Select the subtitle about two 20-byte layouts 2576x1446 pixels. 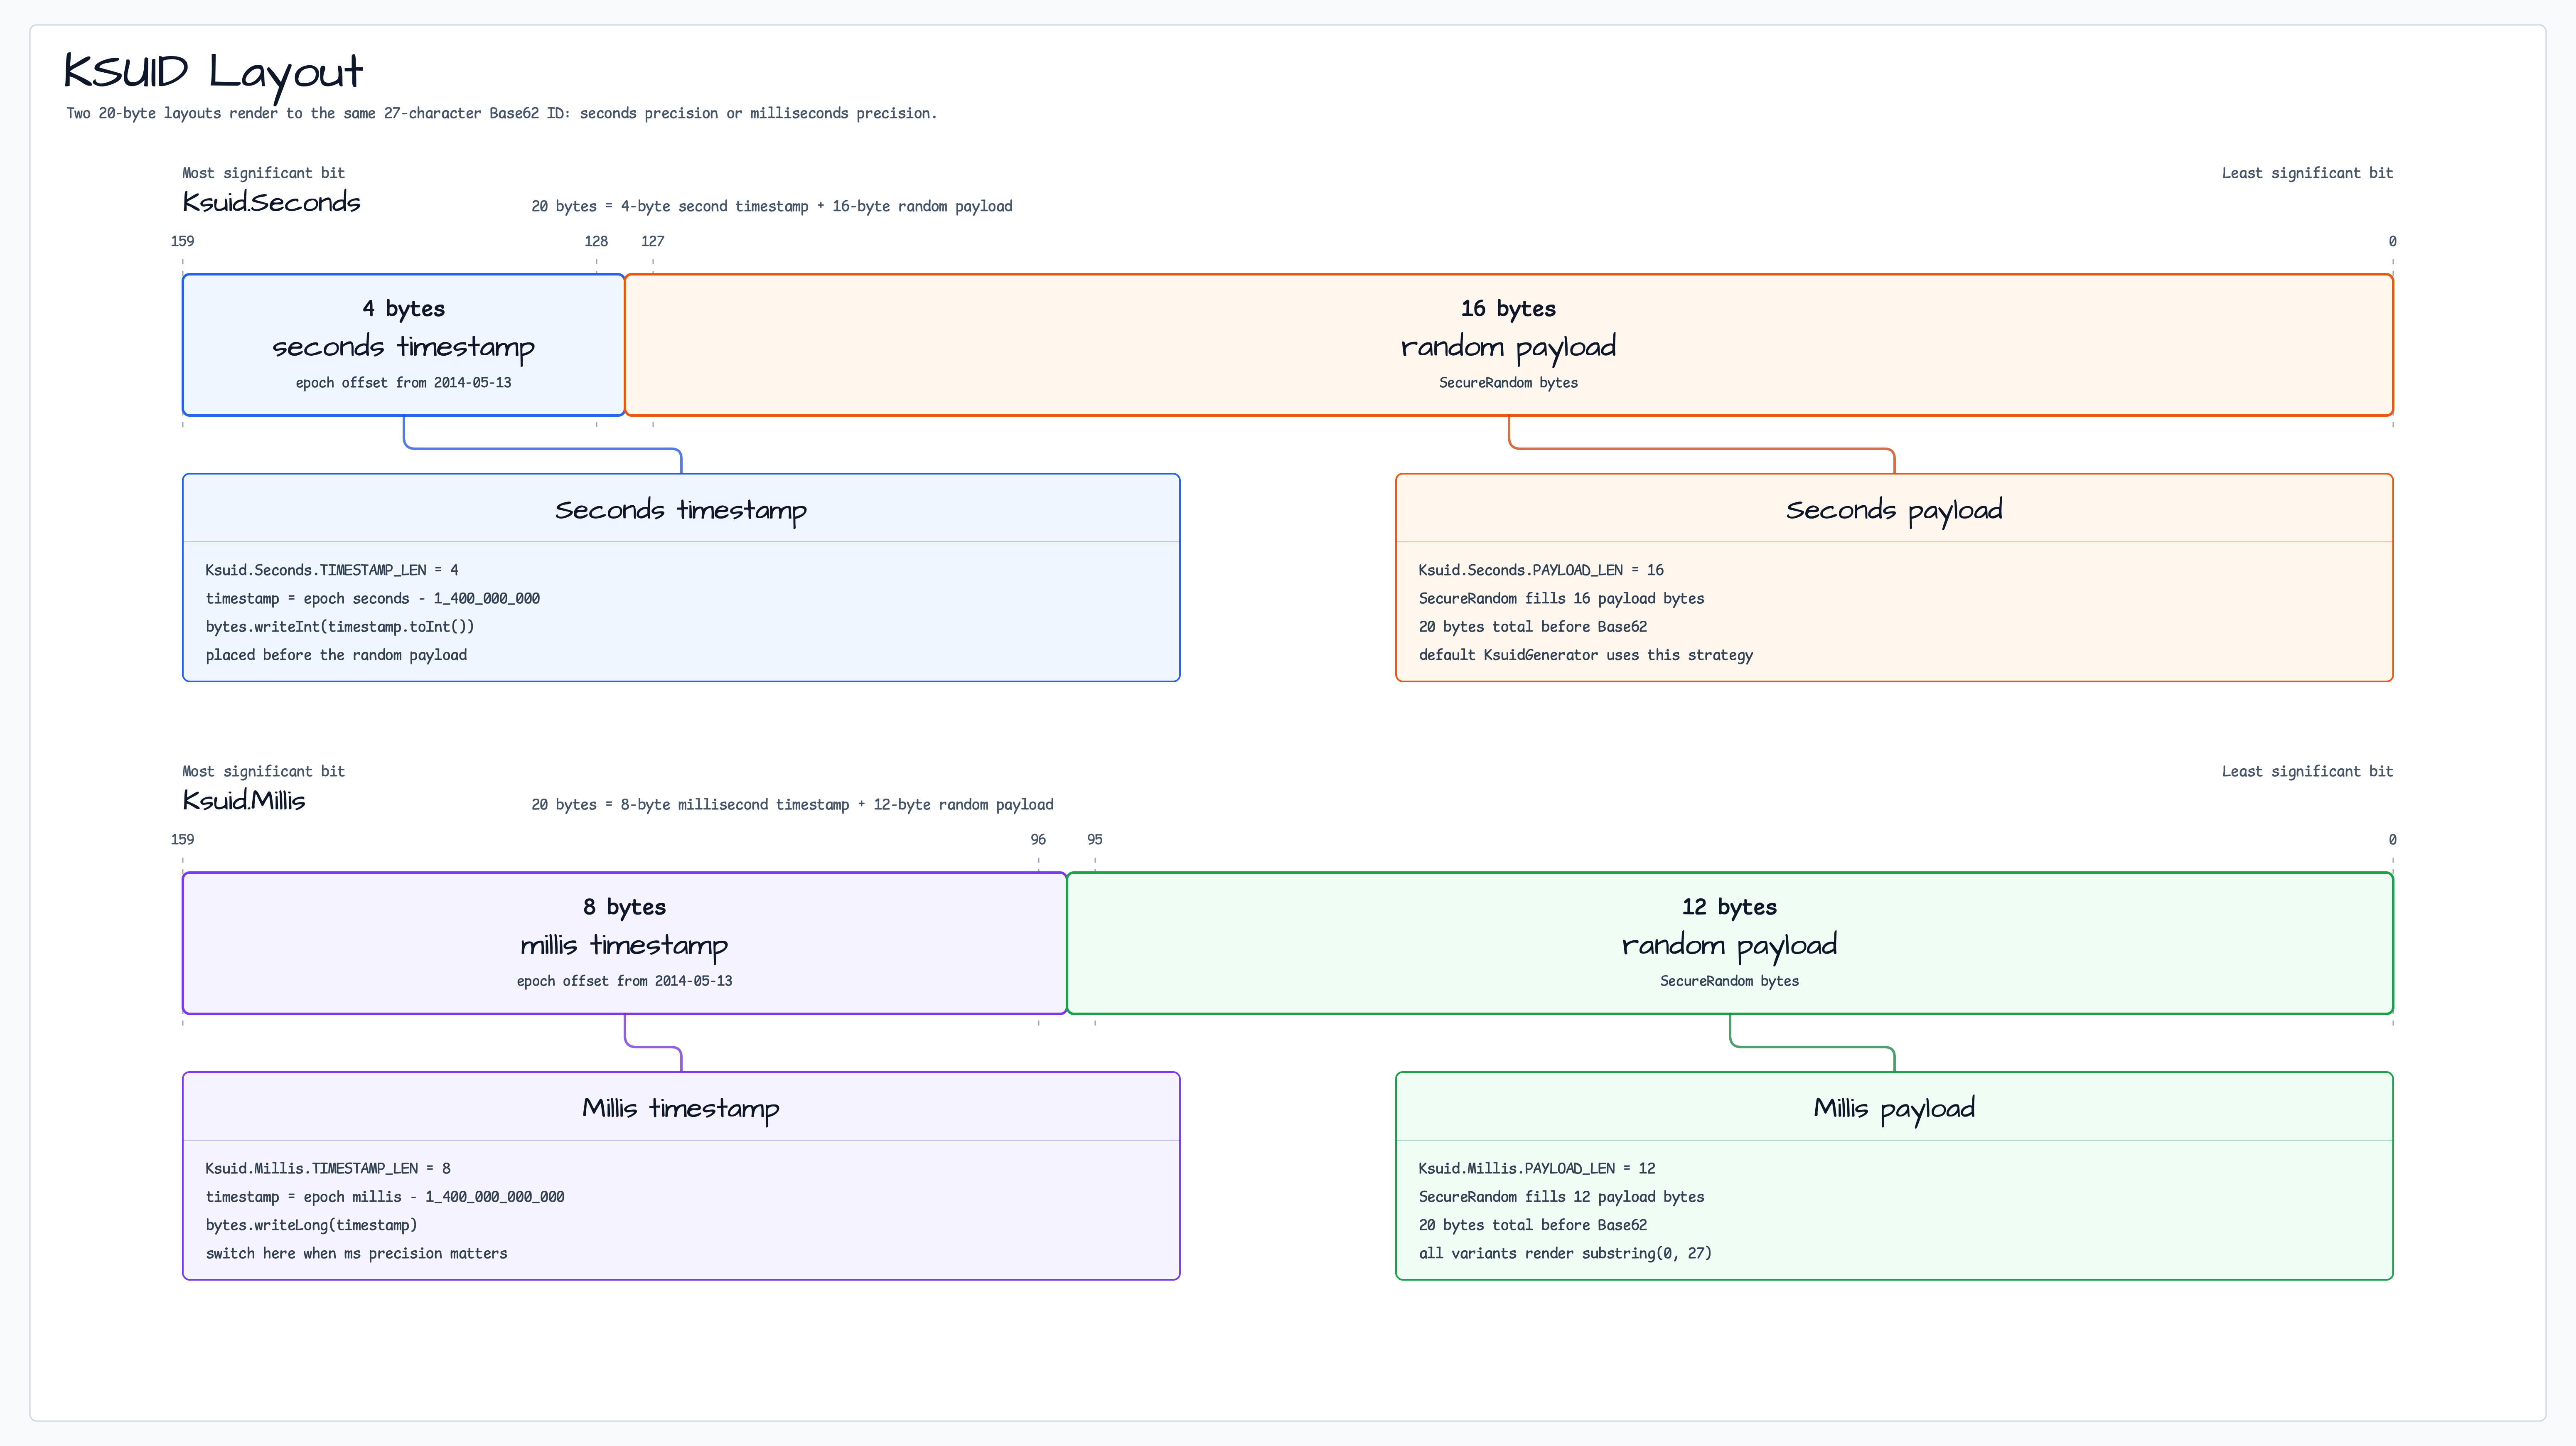click(502, 113)
